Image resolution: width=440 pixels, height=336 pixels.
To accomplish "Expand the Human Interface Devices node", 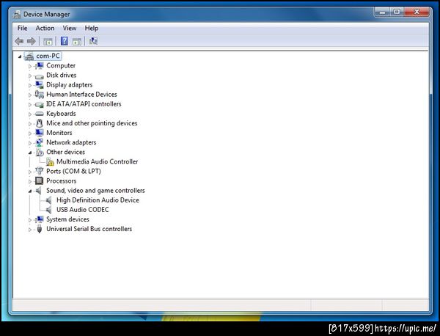I will click(x=30, y=95).
